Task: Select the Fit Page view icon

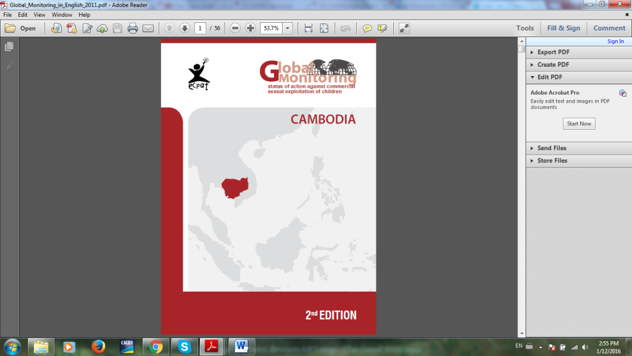Action: coord(323,28)
